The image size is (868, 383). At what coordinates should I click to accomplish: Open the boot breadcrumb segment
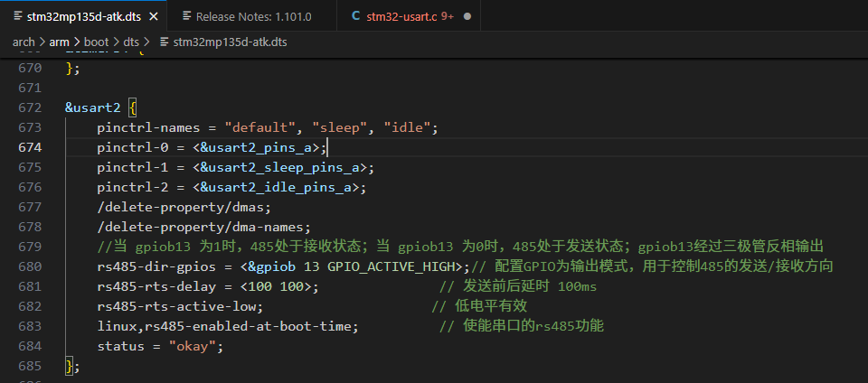pos(97,42)
